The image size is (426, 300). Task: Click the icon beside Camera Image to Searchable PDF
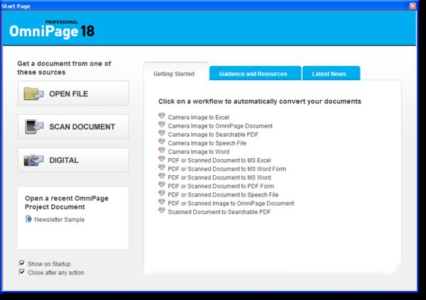162,133
